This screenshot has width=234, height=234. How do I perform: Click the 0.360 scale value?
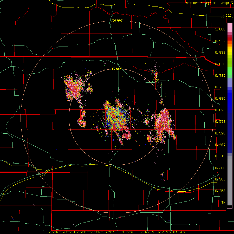tap(220, 168)
